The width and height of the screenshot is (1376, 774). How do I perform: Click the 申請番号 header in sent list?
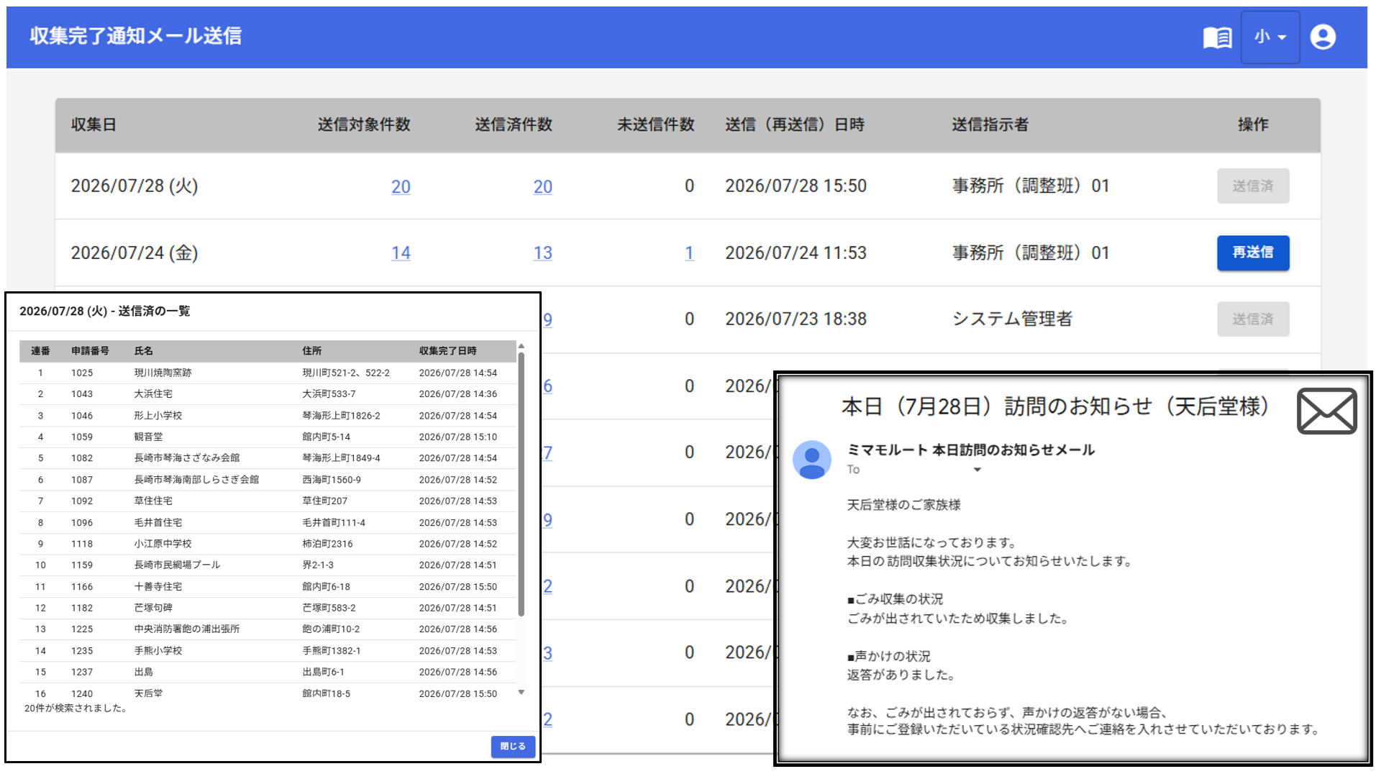[x=90, y=351]
